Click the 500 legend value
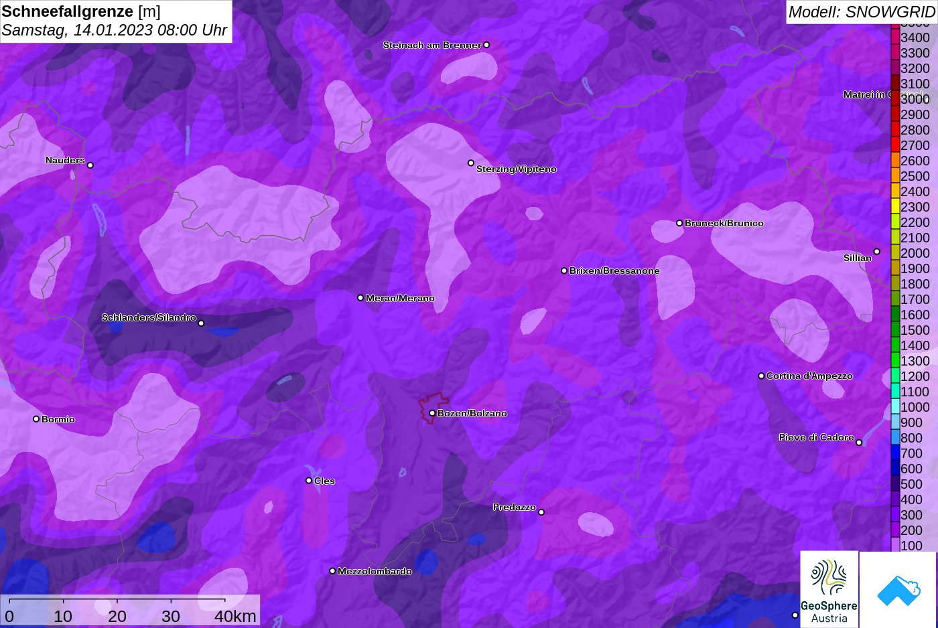 912,484
